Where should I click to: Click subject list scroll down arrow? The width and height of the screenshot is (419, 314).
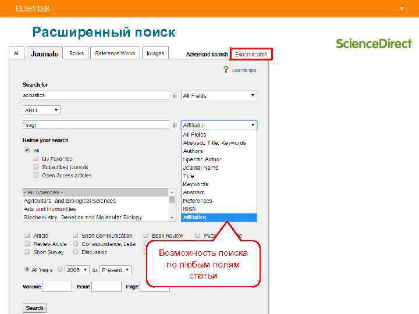[172, 218]
